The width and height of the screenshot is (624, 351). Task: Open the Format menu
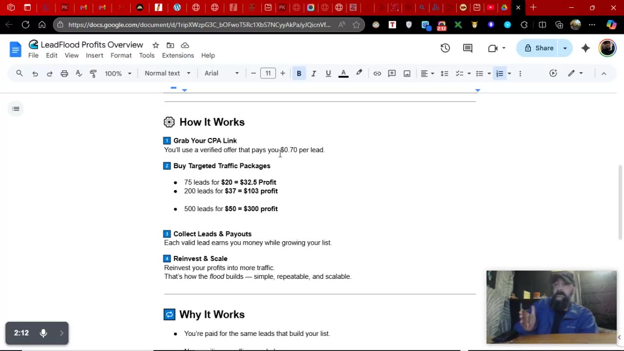click(121, 56)
